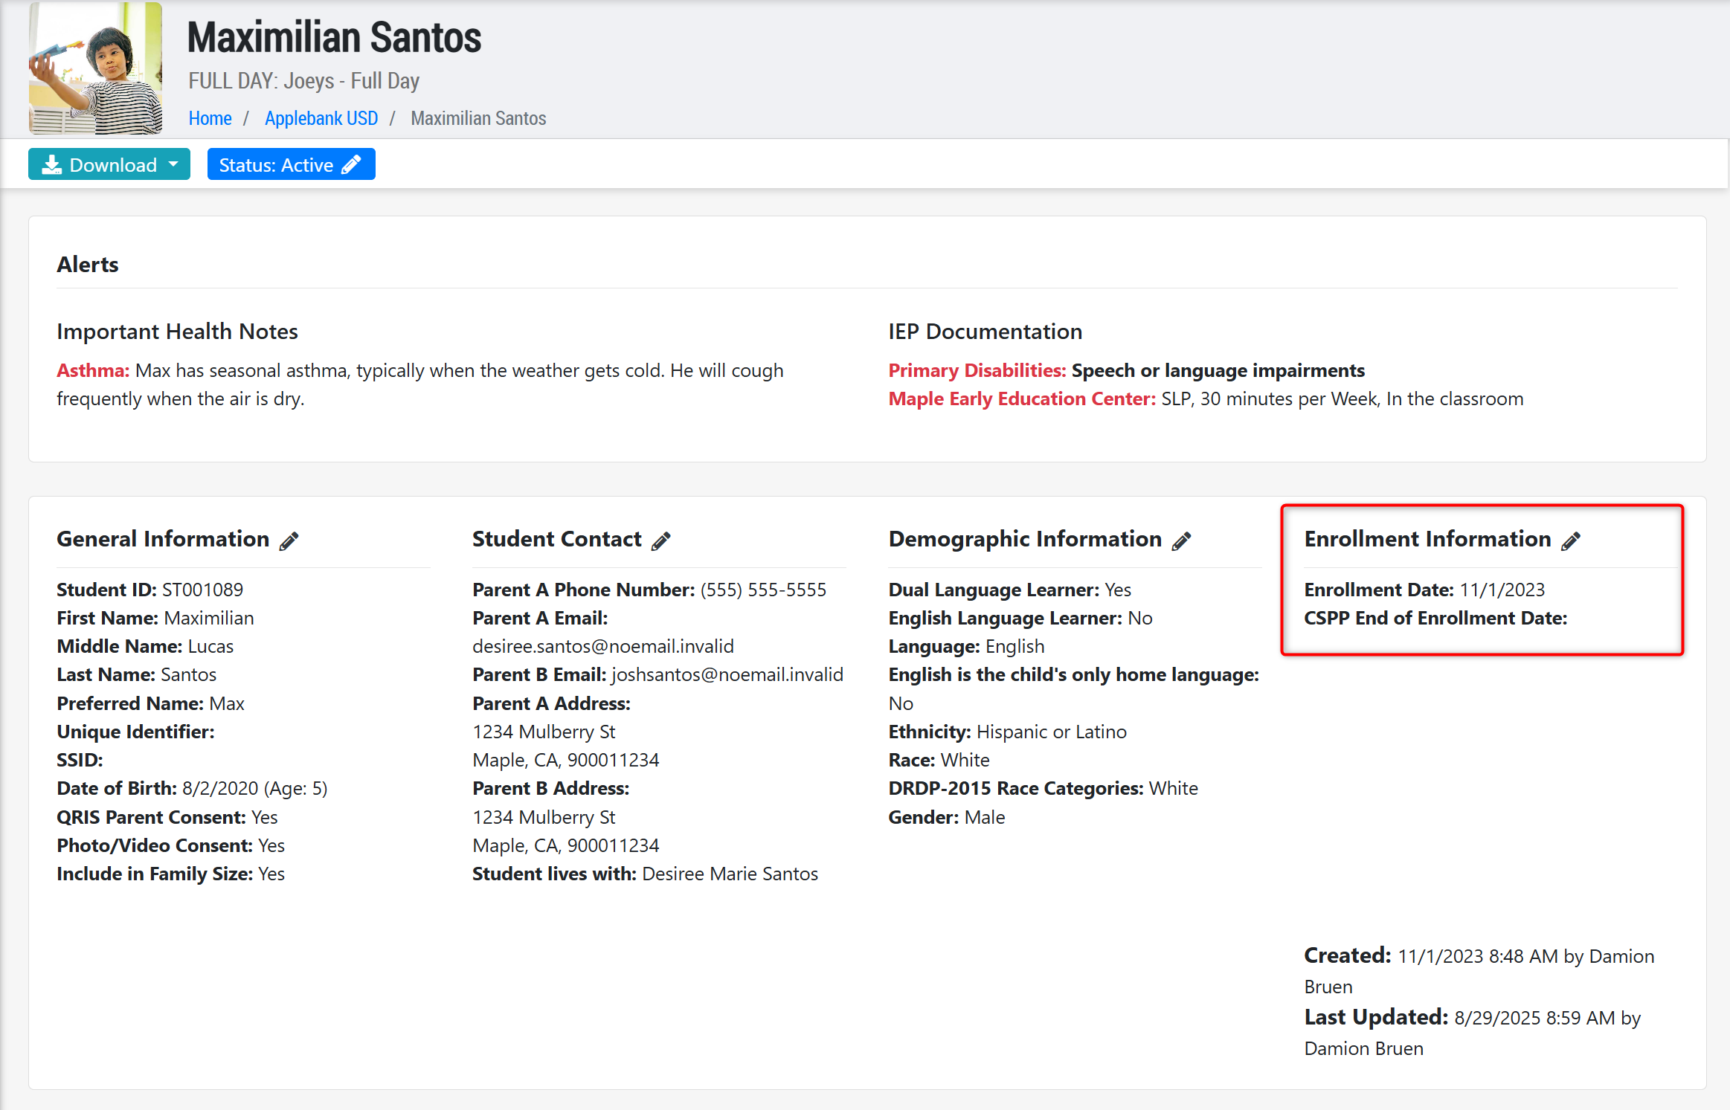Click the Parent A phone number
This screenshot has width=1730, height=1110.
(763, 590)
